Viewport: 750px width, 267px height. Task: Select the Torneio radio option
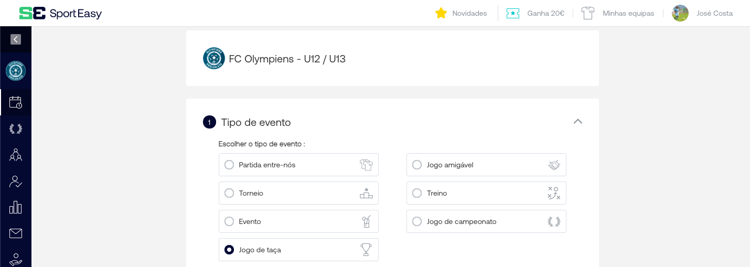click(x=229, y=193)
